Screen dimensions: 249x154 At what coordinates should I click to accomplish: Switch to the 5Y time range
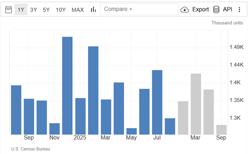tap(46, 10)
